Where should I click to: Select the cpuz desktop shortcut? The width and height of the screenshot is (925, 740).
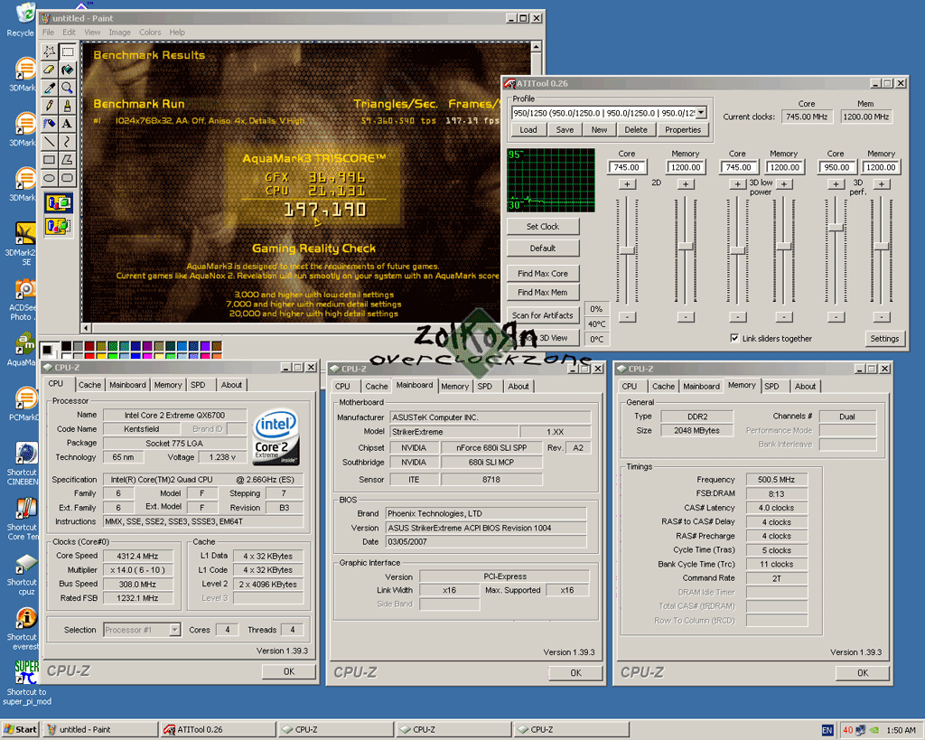[x=23, y=575]
